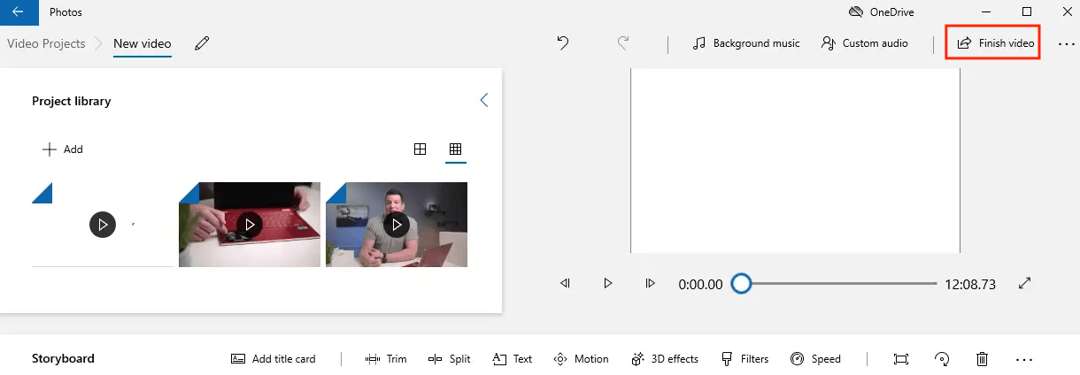Play the video preview
Viewport: 1080px width, 375px height.
pyautogui.click(x=607, y=284)
